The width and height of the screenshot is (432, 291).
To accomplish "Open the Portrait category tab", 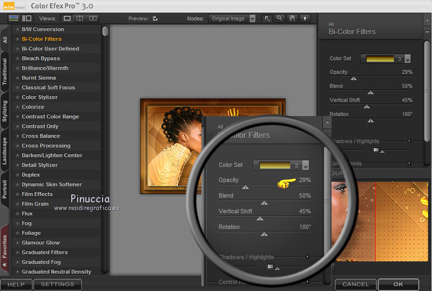I will pyautogui.click(x=5, y=190).
